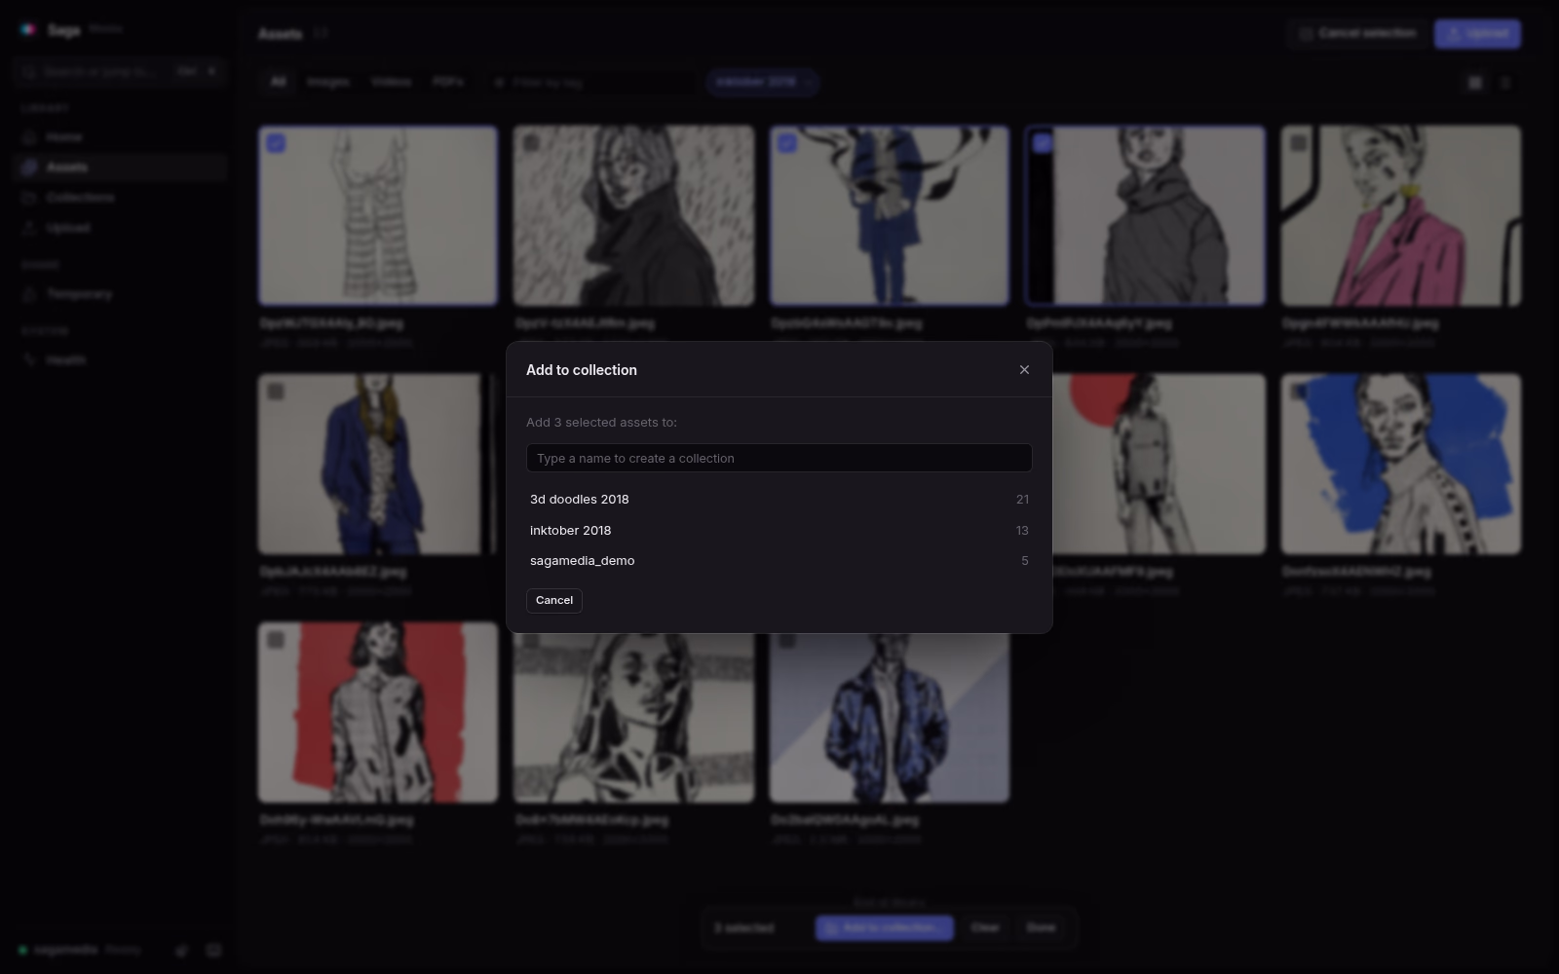Click the Add to collection button in bottom bar
This screenshot has height=974, width=1559.
[884, 928]
